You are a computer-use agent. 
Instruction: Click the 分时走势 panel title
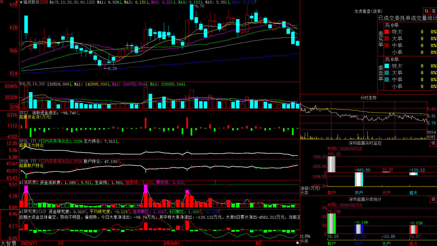tap(368, 98)
